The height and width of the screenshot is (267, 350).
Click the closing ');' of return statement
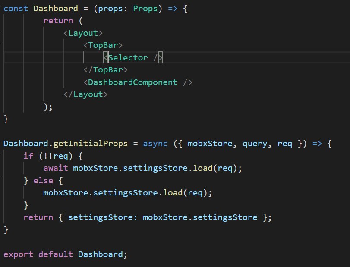[48, 107]
